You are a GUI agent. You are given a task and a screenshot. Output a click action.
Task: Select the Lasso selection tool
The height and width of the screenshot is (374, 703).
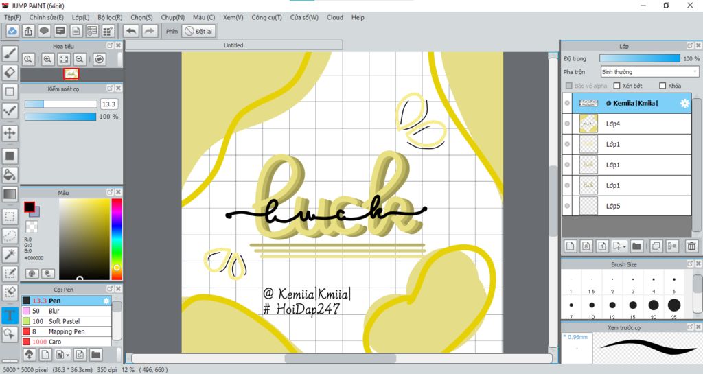click(10, 235)
